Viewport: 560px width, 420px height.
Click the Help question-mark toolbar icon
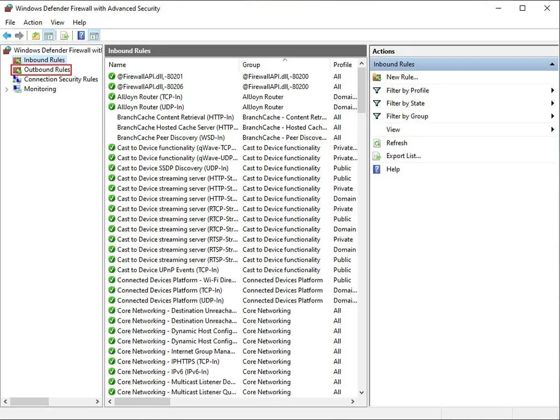coord(81,35)
